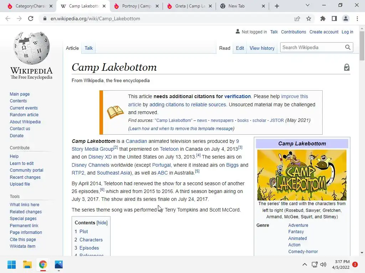Switch to the Greta tab
The image size is (365, 273).
pos(190,6)
